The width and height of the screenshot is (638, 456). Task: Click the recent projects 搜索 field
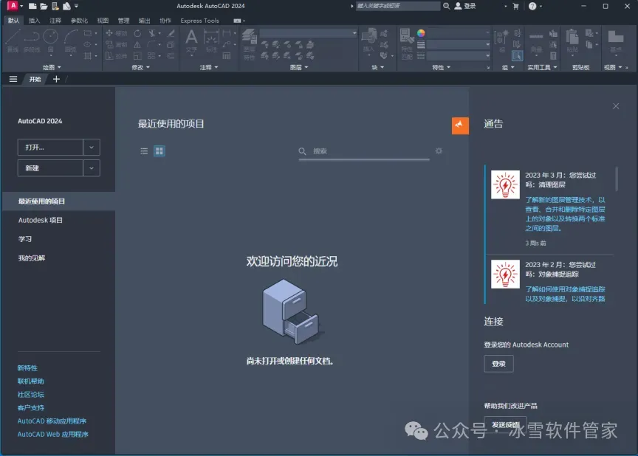[364, 151]
